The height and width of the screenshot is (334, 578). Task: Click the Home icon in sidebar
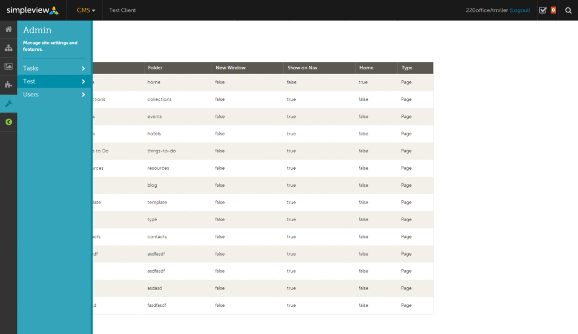(8, 29)
